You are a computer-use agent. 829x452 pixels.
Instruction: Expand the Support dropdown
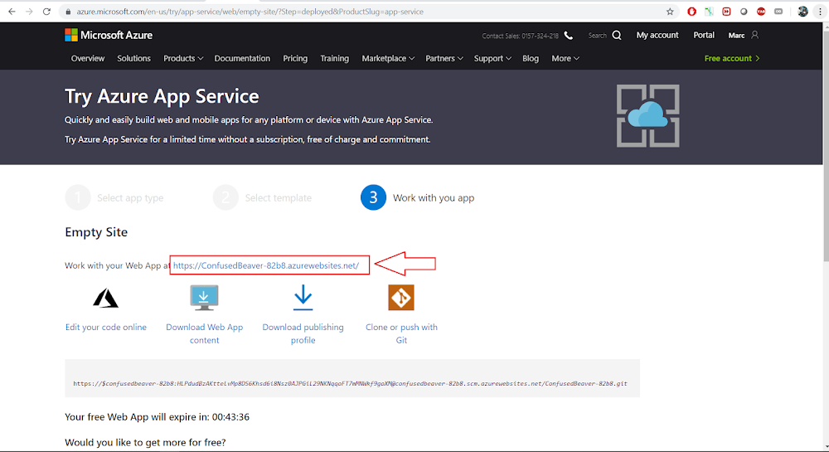point(492,58)
